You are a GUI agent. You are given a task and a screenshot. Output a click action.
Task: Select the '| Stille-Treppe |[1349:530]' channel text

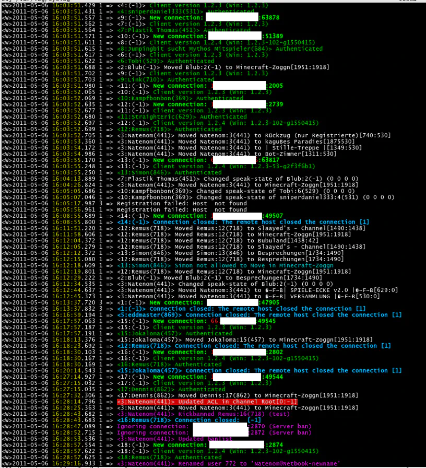click(x=313, y=148)
